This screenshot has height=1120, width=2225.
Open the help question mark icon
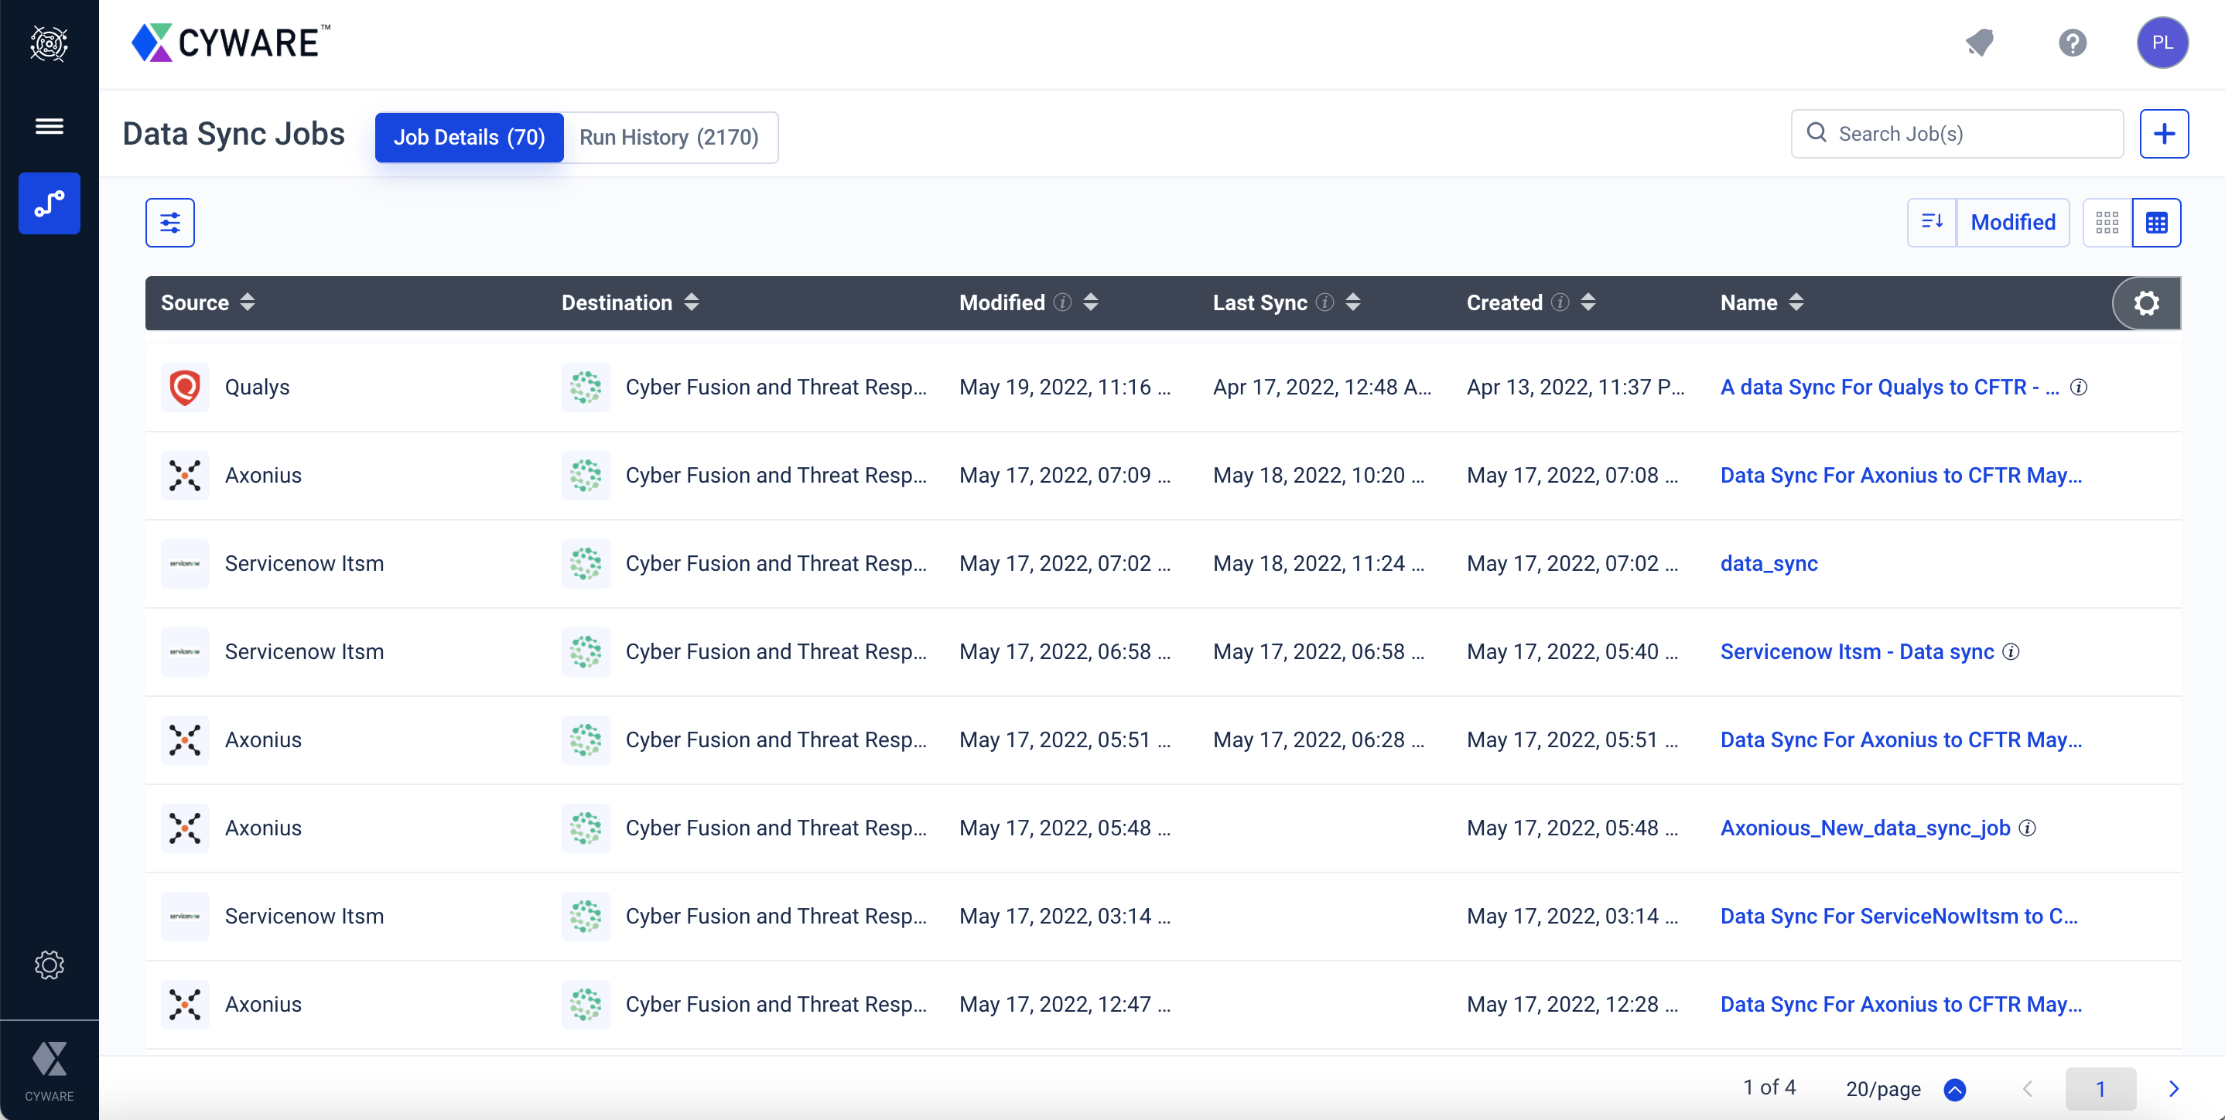[2072, 43]
